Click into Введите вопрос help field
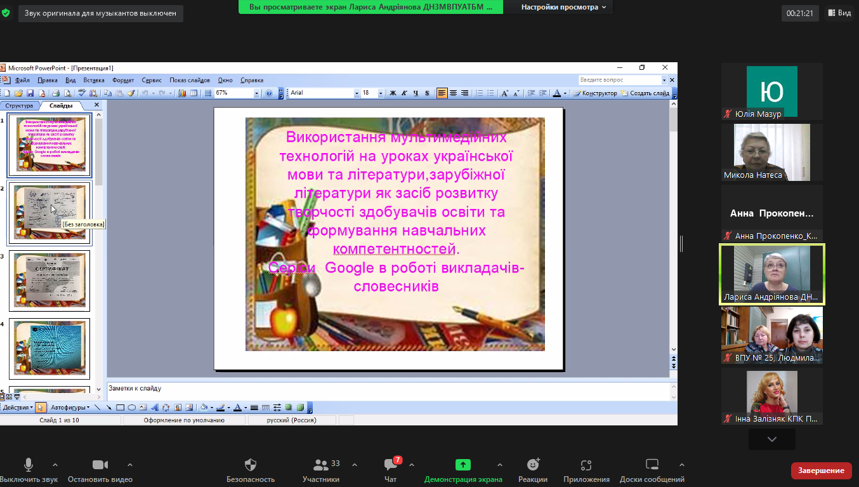The image size is (859, 487). pos(619,80)
